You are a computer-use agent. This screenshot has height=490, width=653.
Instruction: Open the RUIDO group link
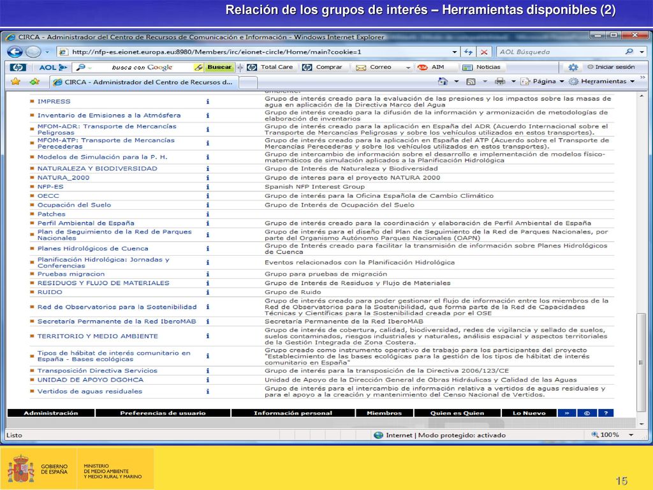point(50,292)
